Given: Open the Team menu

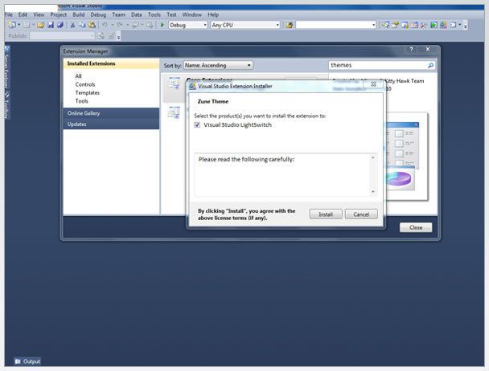Looking at the screenshot, I should [x=118, y=14].
